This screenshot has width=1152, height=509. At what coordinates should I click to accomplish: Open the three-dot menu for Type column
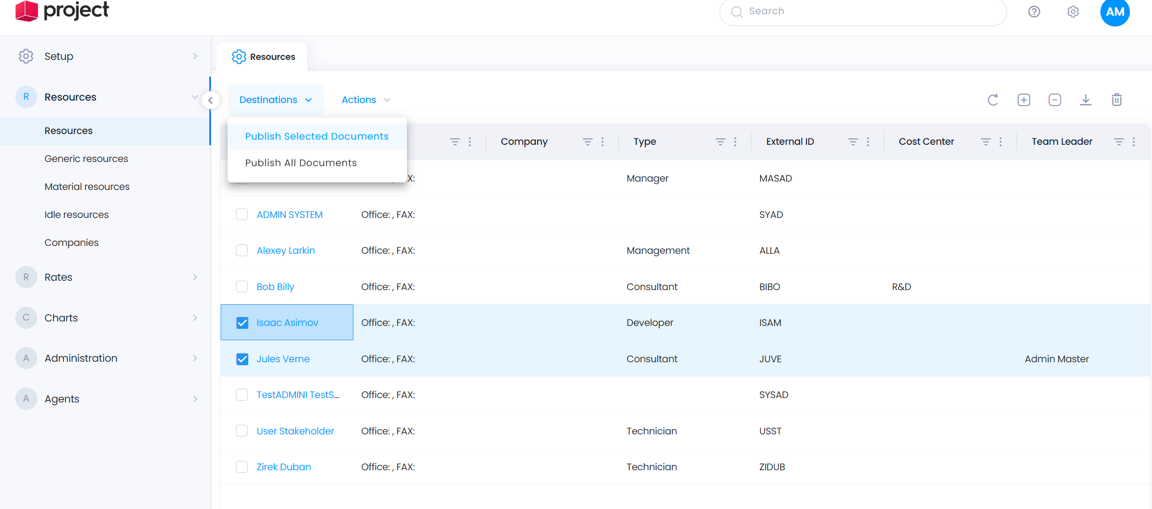[x=735, y=142]
